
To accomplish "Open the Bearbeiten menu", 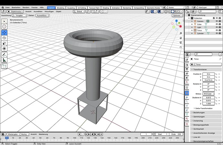I will (x=16, y=7).
